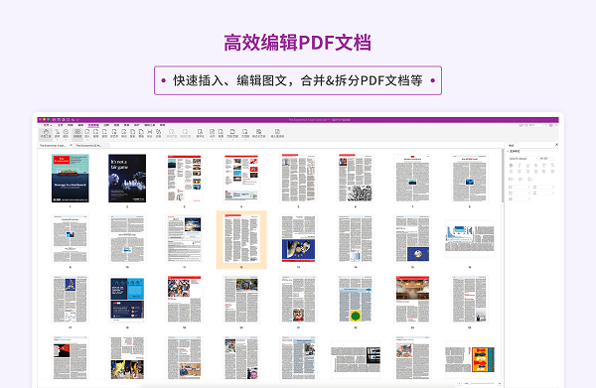Open the File menu
596x388 pixels.
(47, 125)
